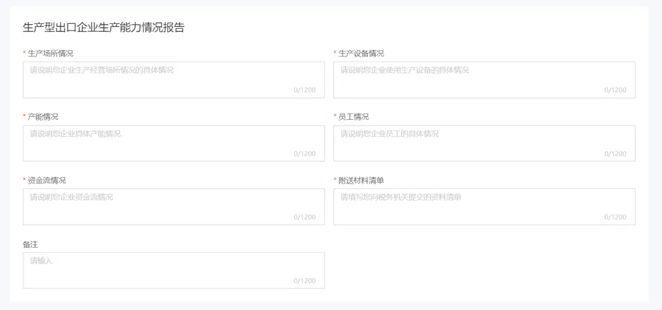662x310 pixels.
Task: Click the 生产型出口企业生产能力情况报告 page heading
Action: click(x=104, y=28)
